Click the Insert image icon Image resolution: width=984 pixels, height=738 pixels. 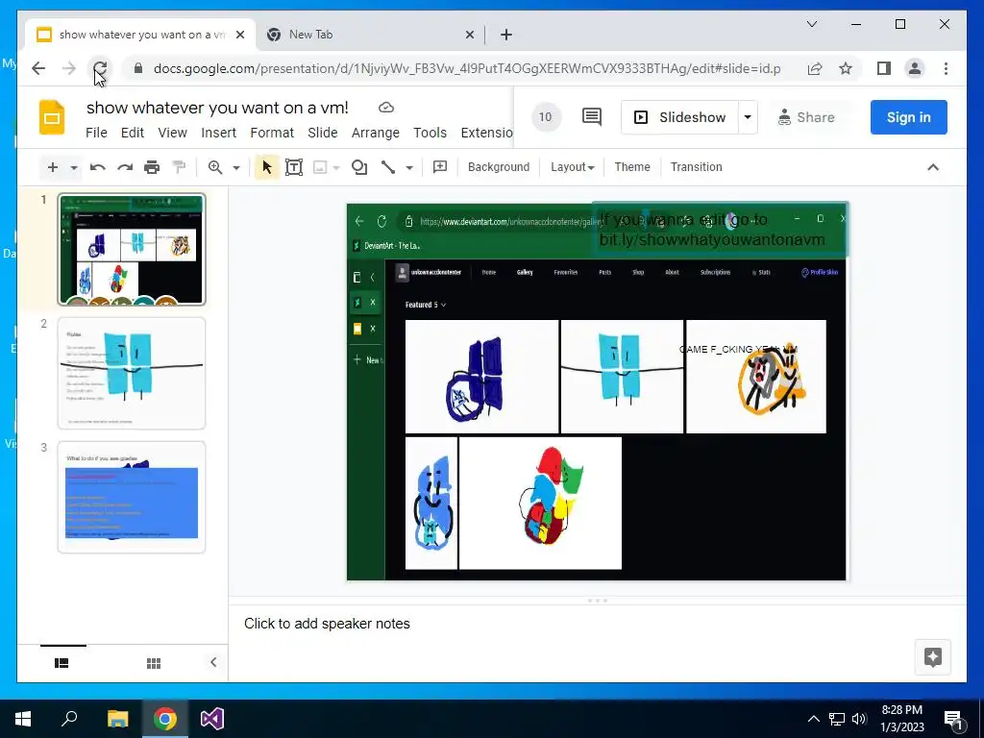320,167
